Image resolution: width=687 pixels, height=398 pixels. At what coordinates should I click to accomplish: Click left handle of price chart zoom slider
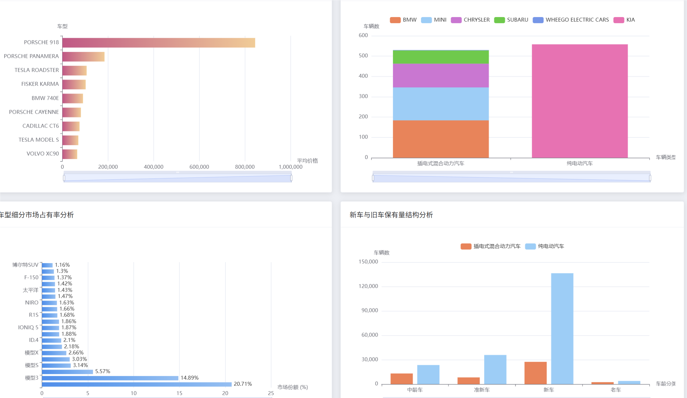[64, 178]
